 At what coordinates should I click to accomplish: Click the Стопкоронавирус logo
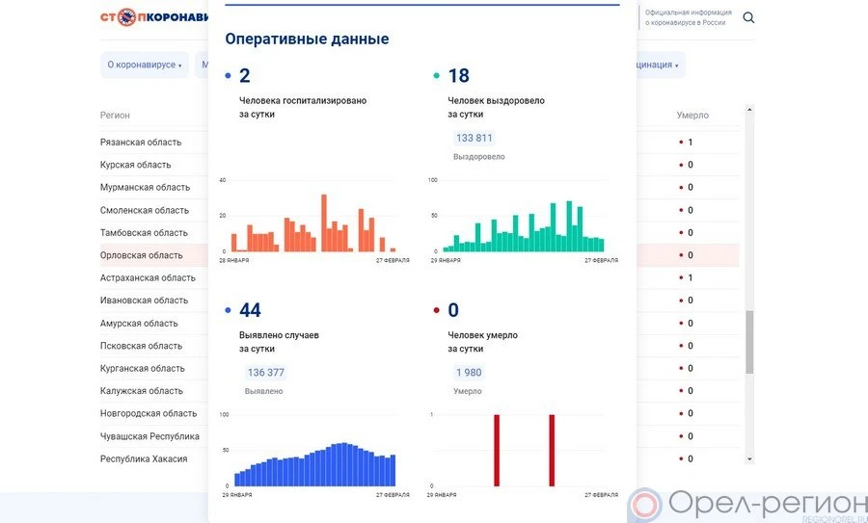click(x=152, y=18)
